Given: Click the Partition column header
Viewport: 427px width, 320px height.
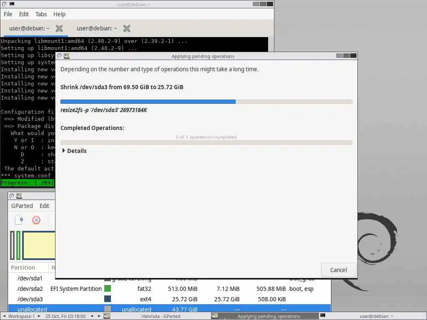Looking at the screenshot, I should [x=28, y=267].
